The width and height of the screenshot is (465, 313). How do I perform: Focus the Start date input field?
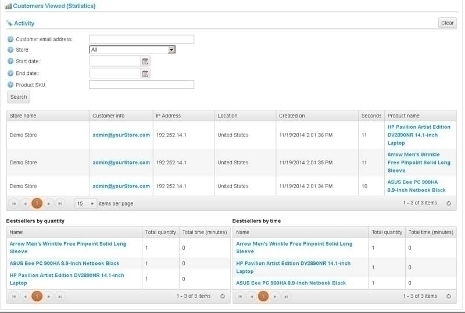tap(115, 62)
